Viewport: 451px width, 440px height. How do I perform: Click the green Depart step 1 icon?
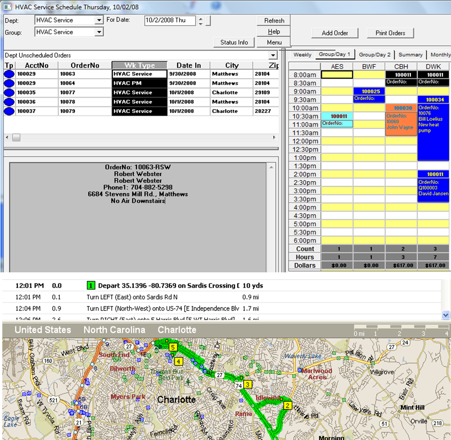click(91, 286)
